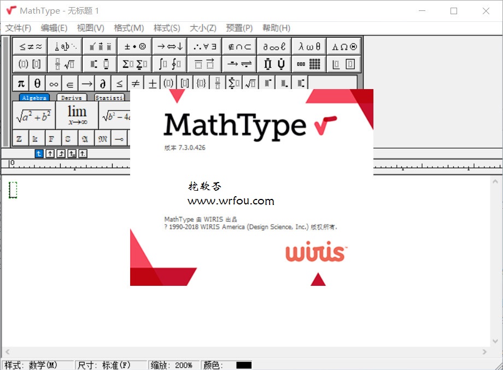Open the 视图(V) menu
Image resolution: width=503 pixels, height=370 pixels.
(90, 28)
